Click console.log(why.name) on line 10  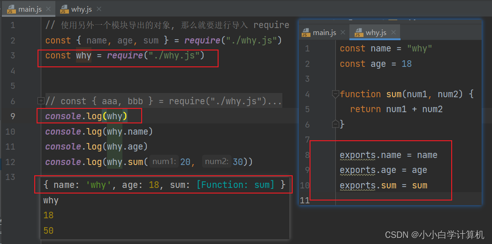click(99, 132)
